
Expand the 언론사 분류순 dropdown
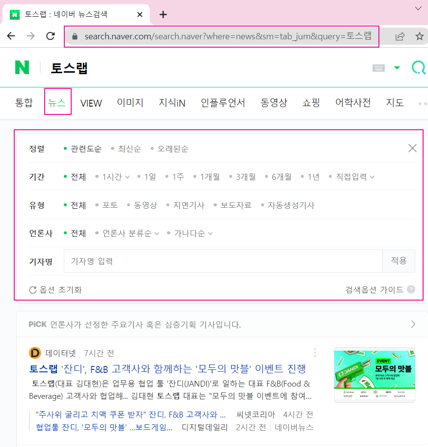(x=130, y=233)
